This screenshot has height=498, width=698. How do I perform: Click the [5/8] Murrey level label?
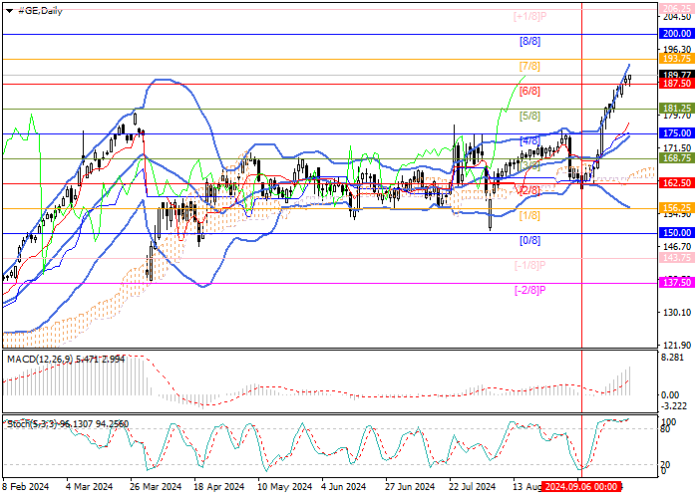pos(529,117)
